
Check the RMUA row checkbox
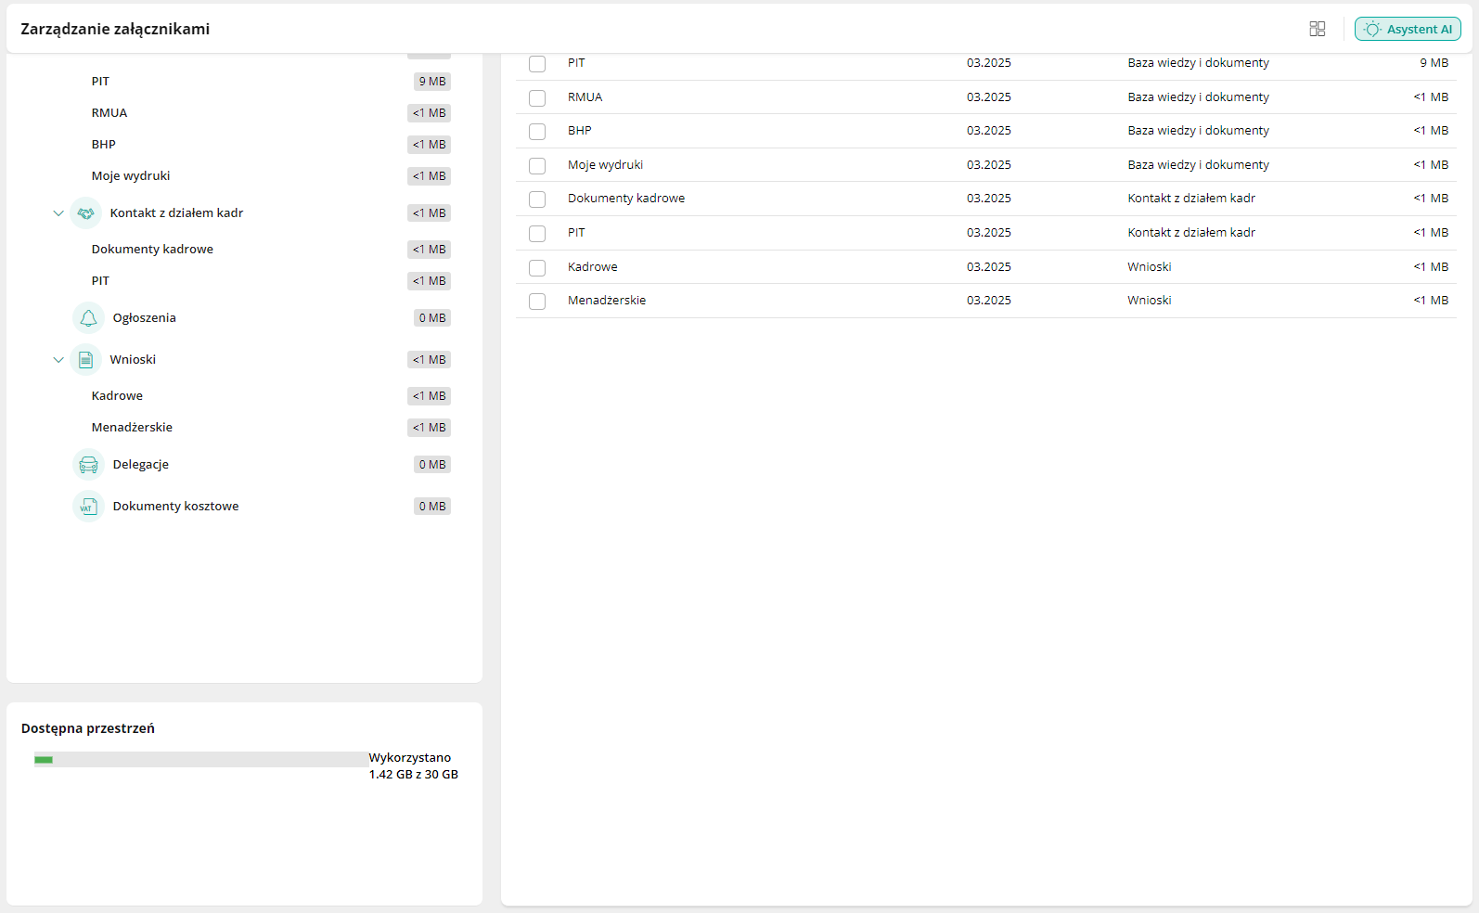(x=537, y=97)
